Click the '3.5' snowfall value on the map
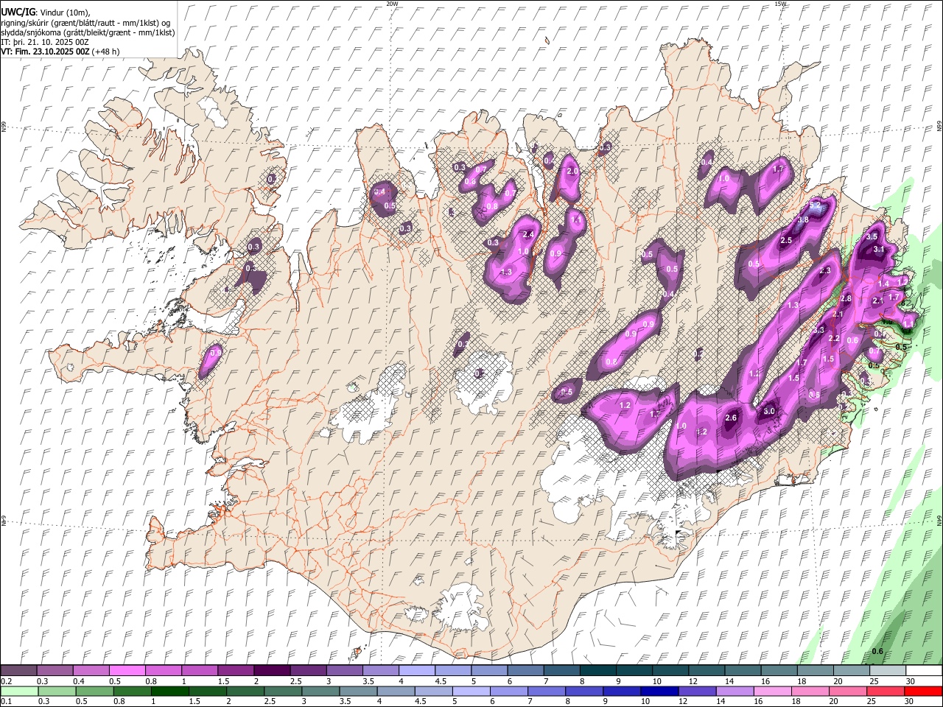943x707 pixels. (872, 236)
